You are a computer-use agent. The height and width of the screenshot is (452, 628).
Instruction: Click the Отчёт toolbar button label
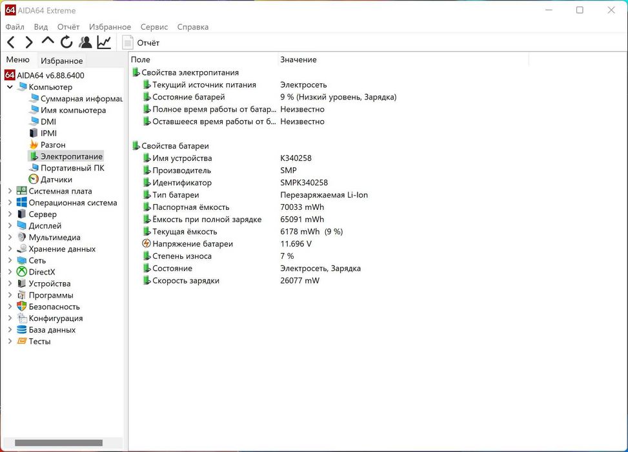click(x=148, y=43)
